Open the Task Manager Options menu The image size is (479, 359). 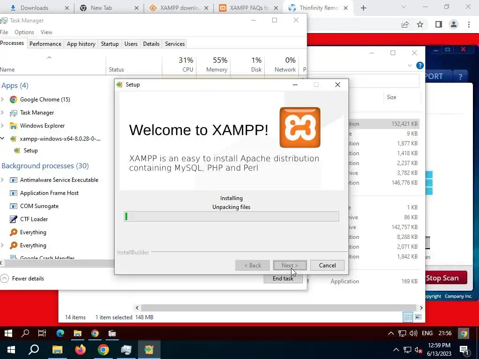tap(24, 32)
